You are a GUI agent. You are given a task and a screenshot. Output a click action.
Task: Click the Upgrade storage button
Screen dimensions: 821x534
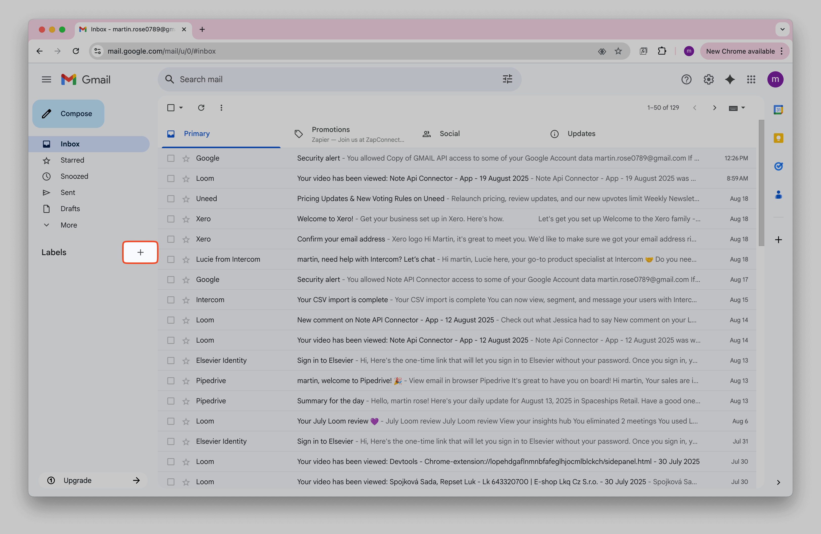pyautogui.click(x=93, y=480)
